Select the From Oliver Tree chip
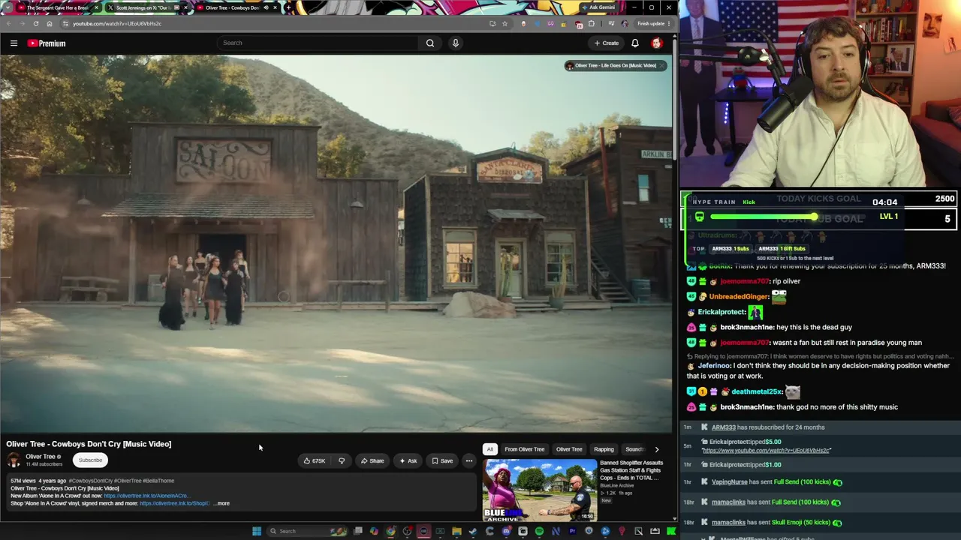Viewport: 961px width, 540px height. (525, 449)
